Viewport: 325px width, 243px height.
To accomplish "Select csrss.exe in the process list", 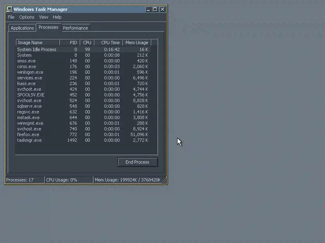I will tap(83, 66).
